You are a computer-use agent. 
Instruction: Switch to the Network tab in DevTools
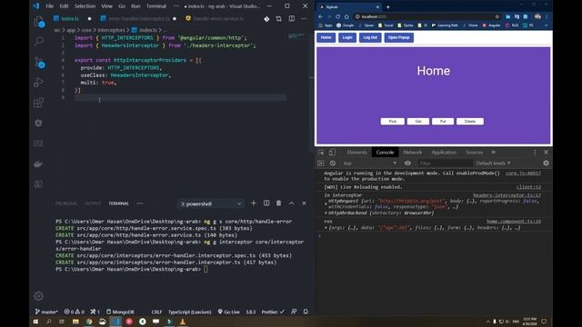tap(412, 153)
